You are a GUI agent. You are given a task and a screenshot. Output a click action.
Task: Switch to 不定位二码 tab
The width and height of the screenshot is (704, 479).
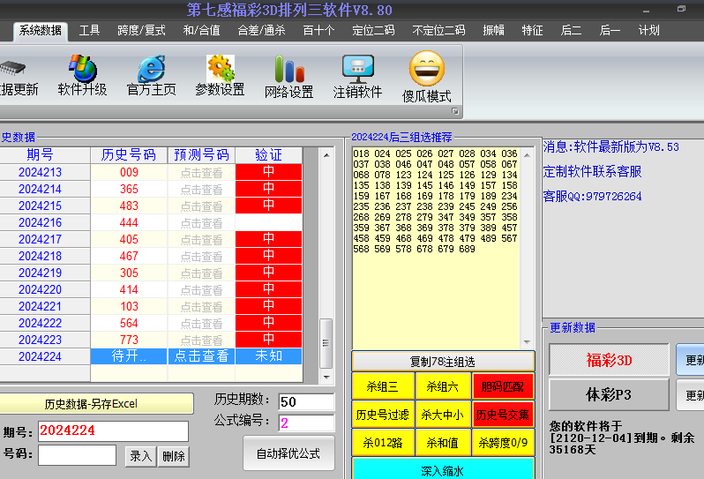[438, 31]
